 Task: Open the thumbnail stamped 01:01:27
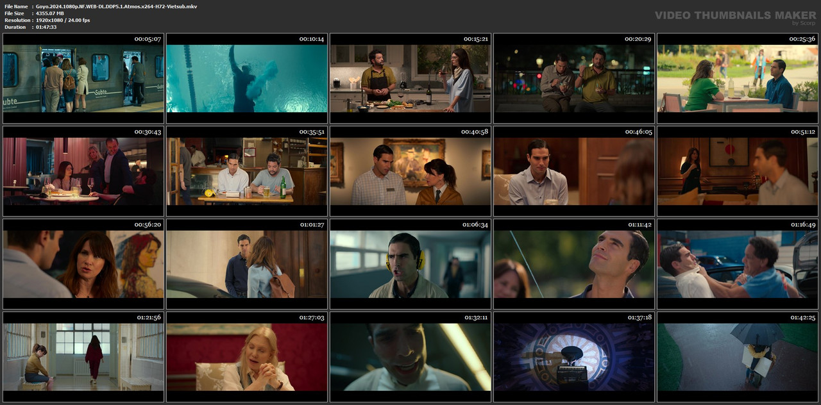click(247, 264)
